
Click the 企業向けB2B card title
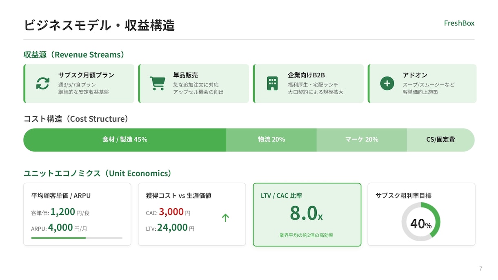pyautogui.click(x=306, y=75)
